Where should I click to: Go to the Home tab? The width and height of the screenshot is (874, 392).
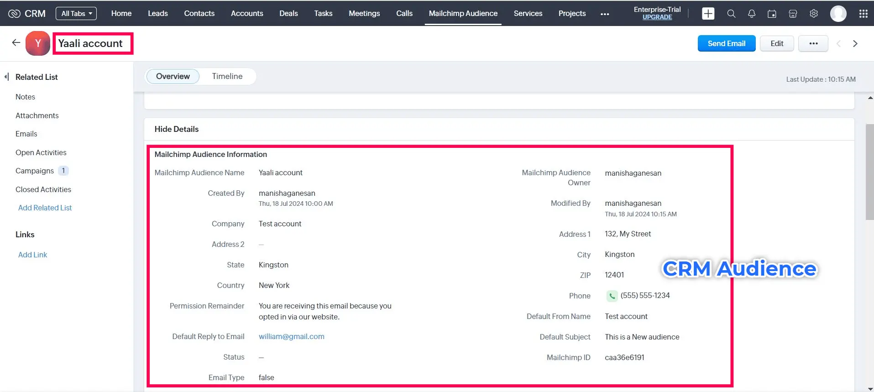(x=121, y=14)
